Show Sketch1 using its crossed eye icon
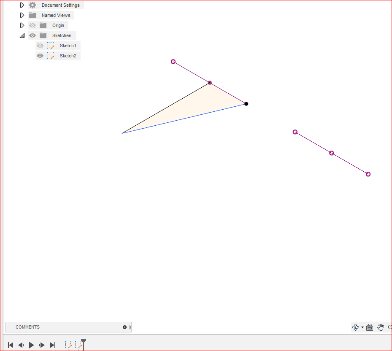392x351 pixels. pyautogui.click(x=40, y=46)
